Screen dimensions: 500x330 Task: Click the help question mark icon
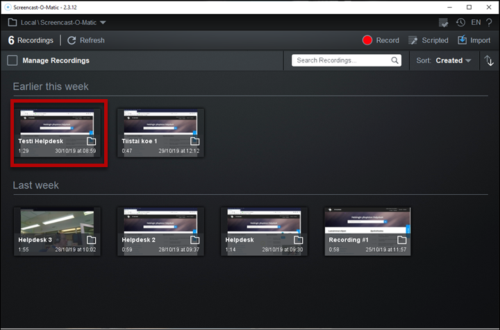(489, 22)
